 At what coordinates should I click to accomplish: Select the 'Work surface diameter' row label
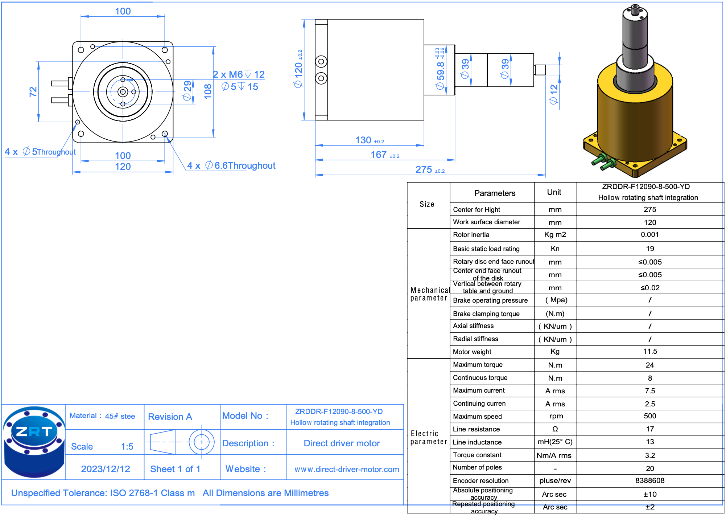point(487,222)
